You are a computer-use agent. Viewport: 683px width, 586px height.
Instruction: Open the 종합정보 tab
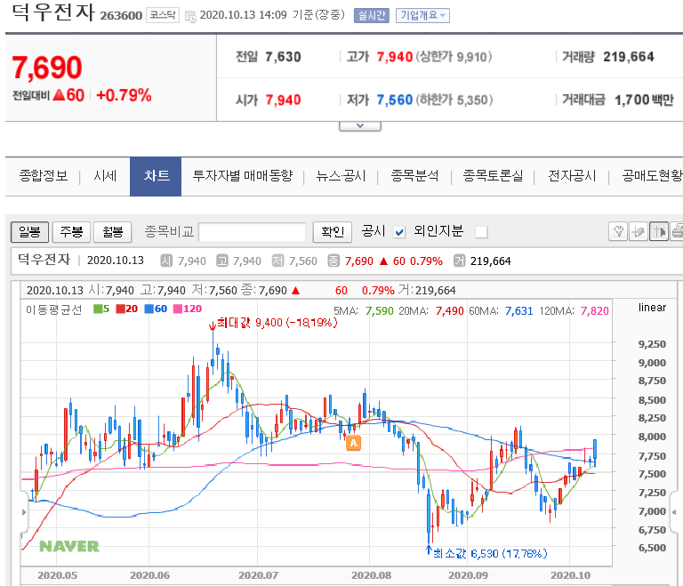[x=43, y=176]
